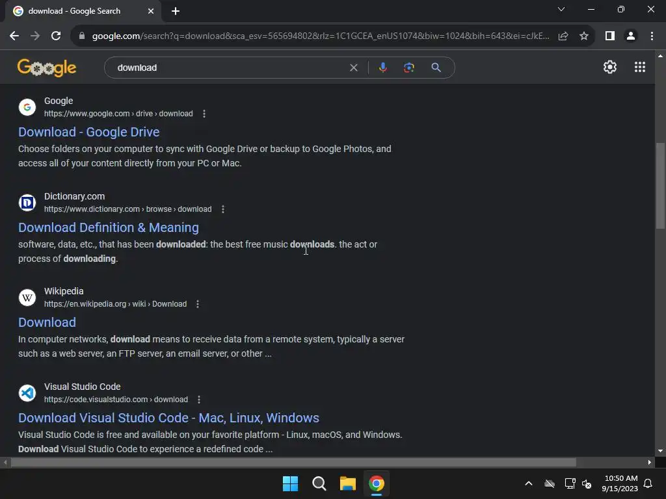Clear the search box text

[353, 68]
